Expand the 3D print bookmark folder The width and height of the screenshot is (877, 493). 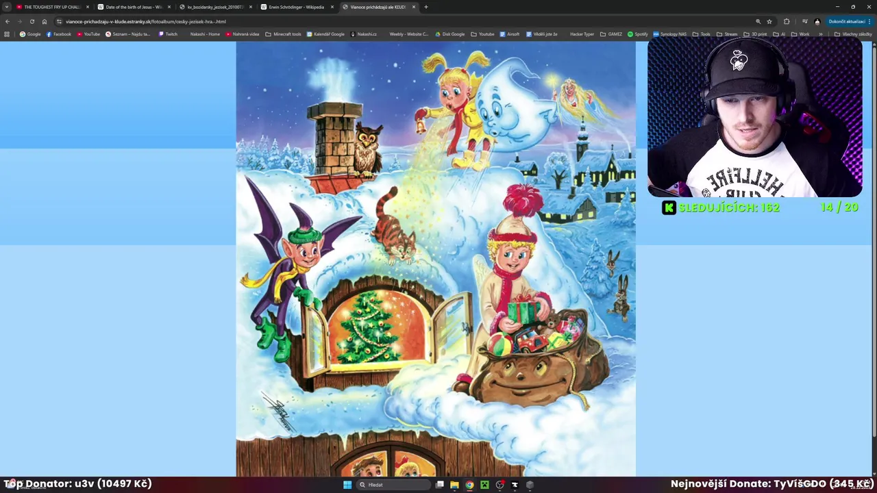point(755,34)
